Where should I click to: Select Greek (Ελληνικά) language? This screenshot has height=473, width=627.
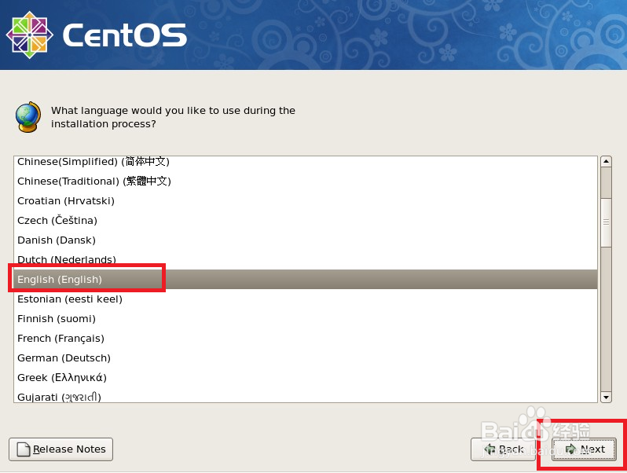tap(306, 377)
